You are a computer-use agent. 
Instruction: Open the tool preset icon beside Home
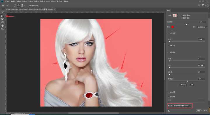coord(8,6)
